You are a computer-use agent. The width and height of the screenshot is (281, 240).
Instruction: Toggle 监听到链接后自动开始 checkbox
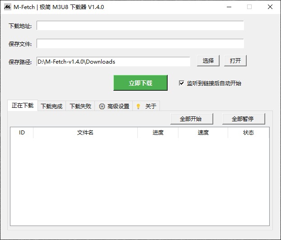tap(181, 83)
